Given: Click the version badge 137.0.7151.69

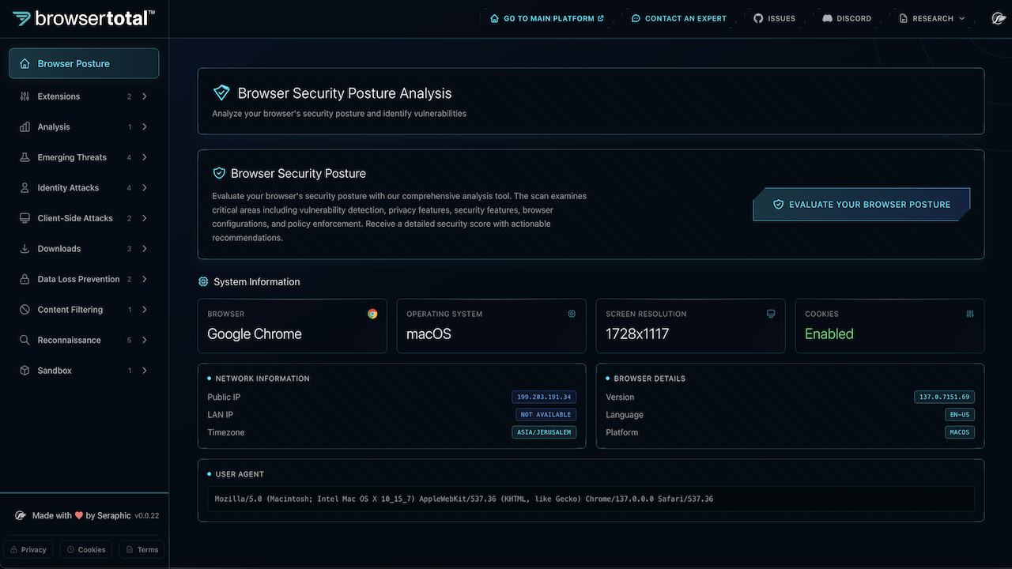Looking at the screenshot, I should pyautogui.click(x=944, y=398).
